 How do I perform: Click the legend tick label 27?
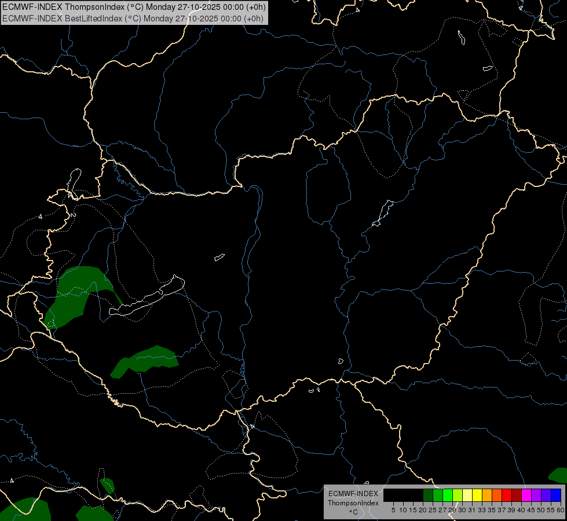click(x=442, y=510)
